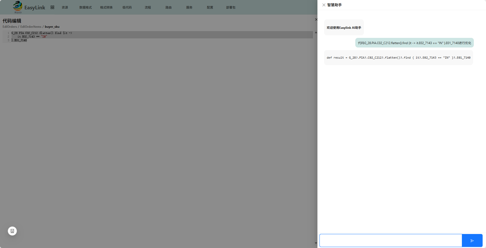Open the 资源 menu
The height and width of the screenshot is (248, 486).
65,8
